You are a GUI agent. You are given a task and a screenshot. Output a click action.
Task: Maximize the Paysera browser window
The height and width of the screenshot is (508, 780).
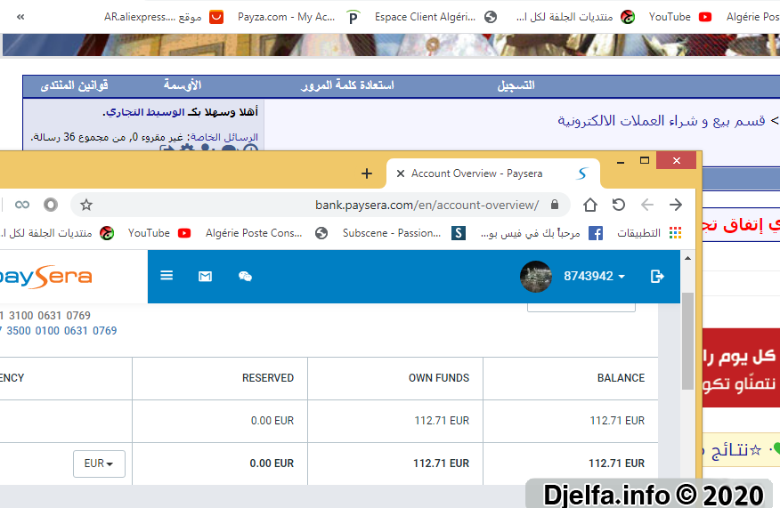[x=644, y=160]
